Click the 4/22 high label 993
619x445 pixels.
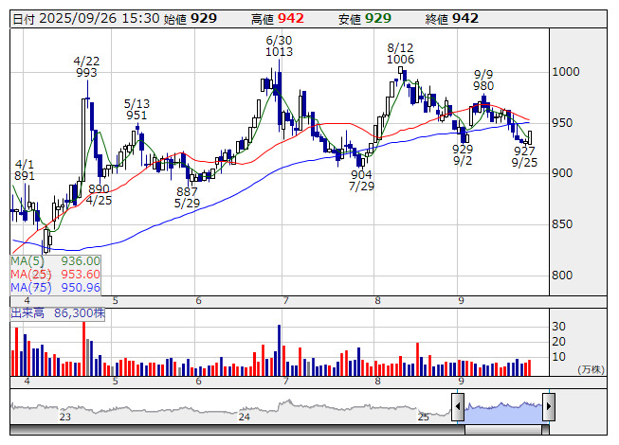coord(87,72)
